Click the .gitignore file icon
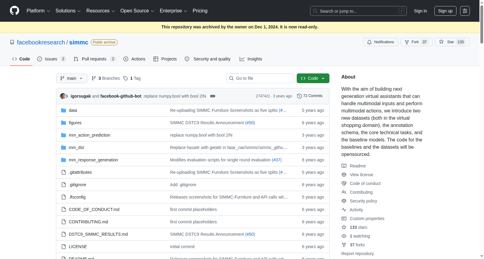This screenshot has width=484, height=259. coord(64,185)
